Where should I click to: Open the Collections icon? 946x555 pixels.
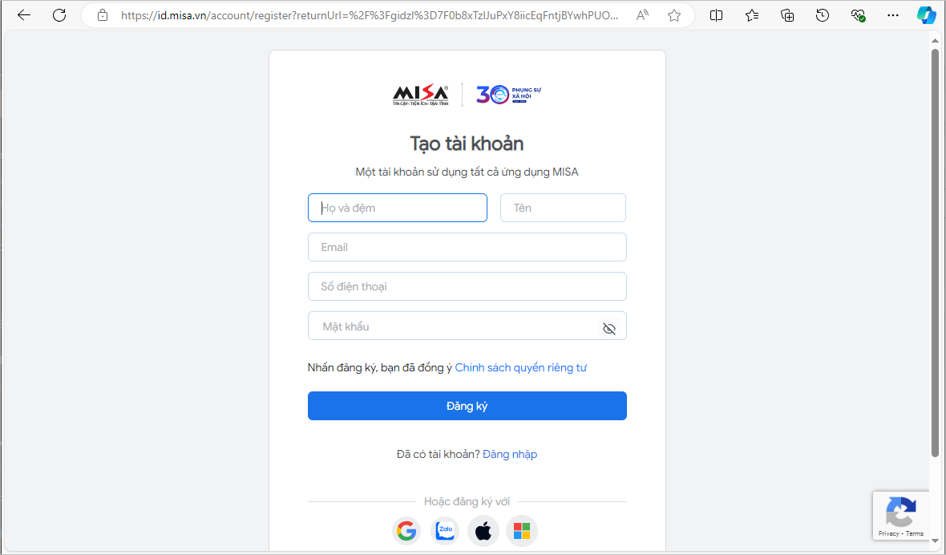[x=787, y=16]
